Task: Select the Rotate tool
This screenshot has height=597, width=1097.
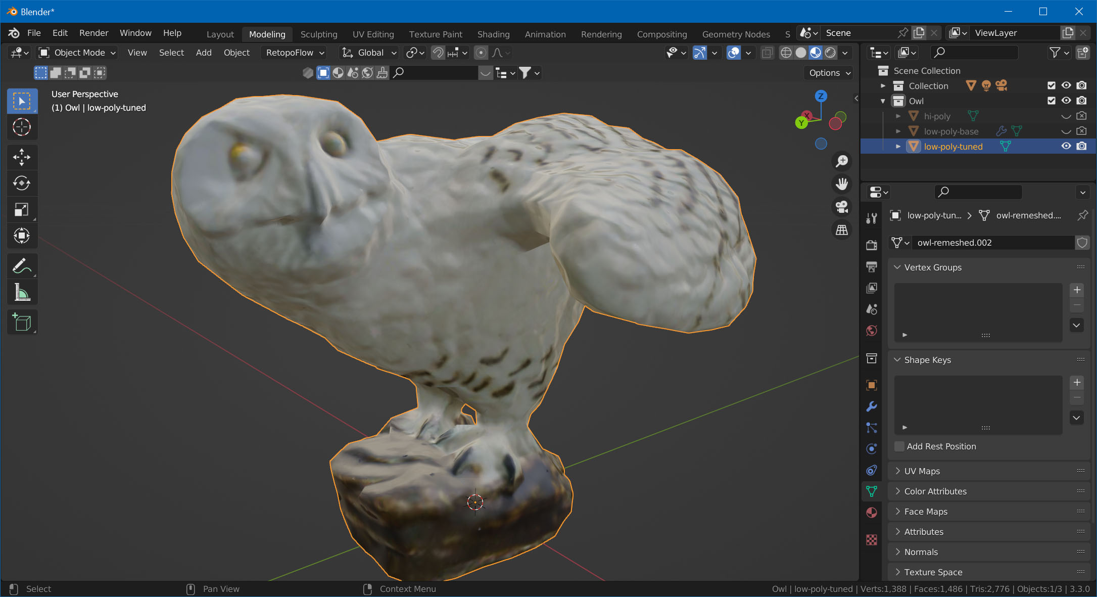Action: point(22,183)
